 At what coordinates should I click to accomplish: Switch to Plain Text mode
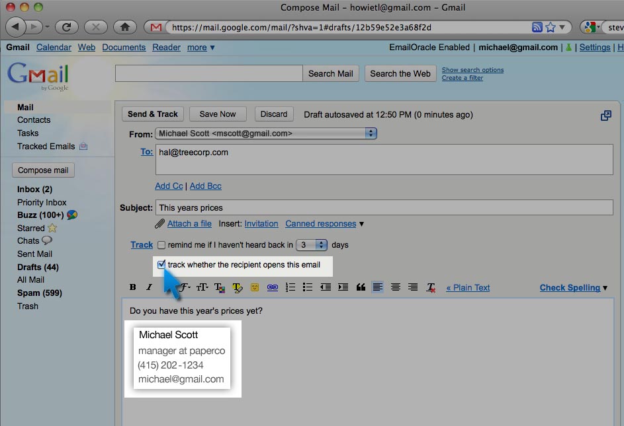(468, 288)
